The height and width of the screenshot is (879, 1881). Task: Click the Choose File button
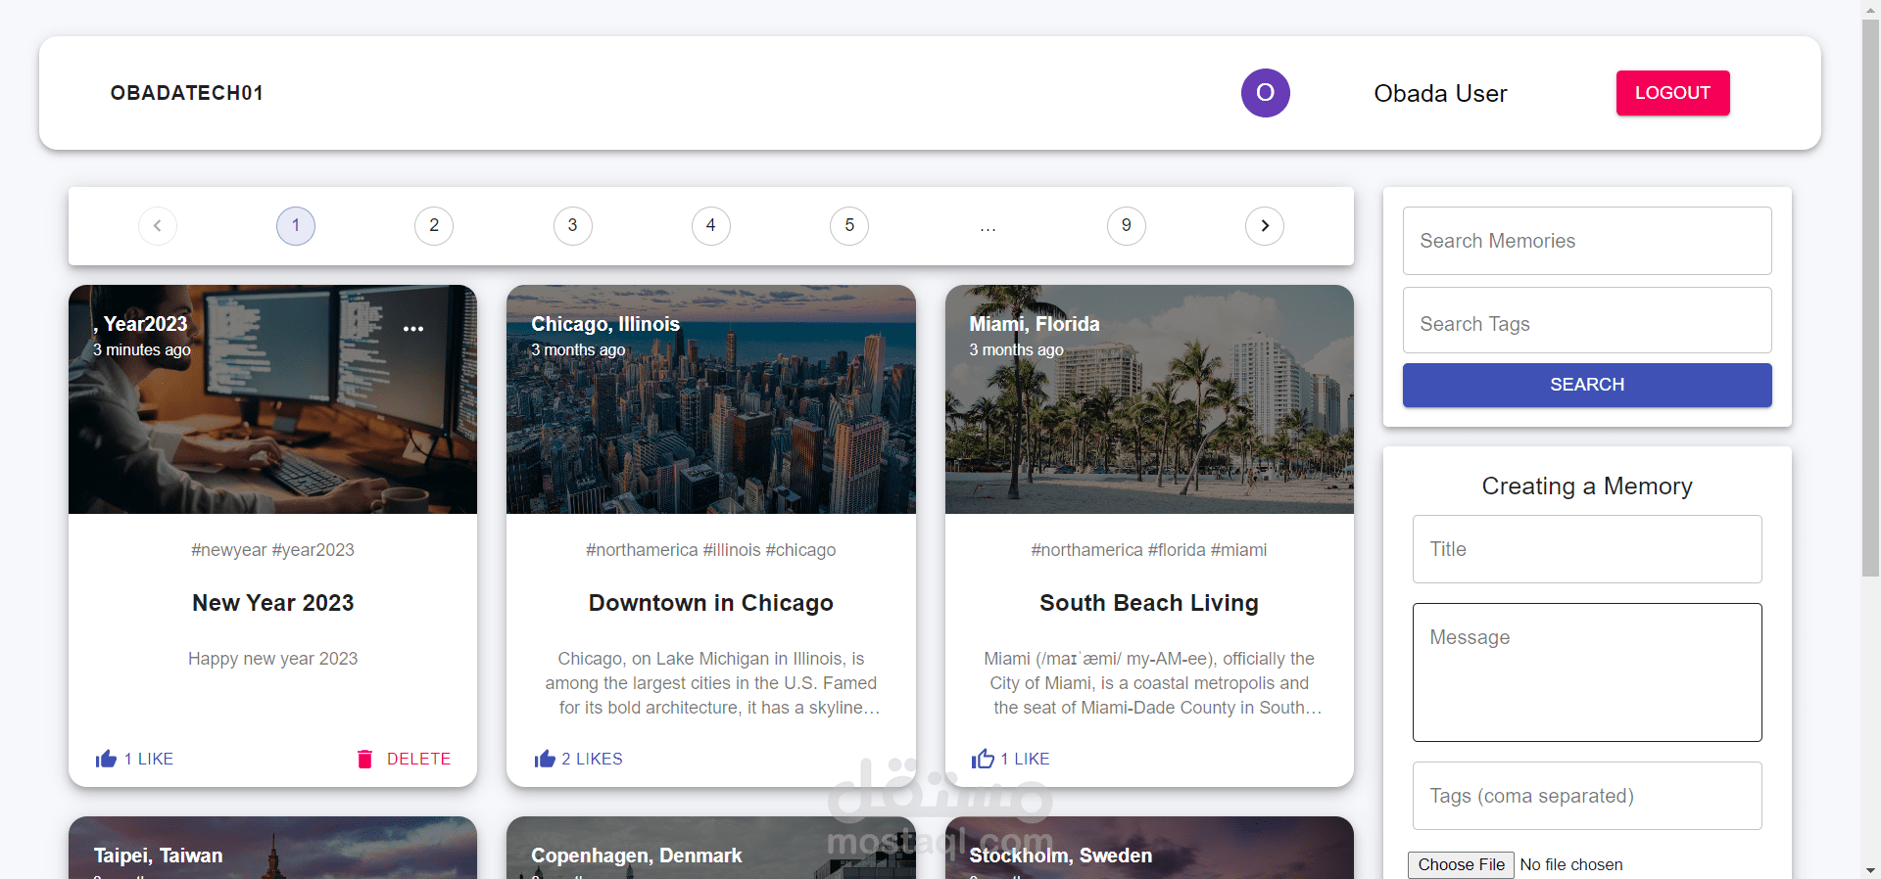click(x=1461, y=864)
